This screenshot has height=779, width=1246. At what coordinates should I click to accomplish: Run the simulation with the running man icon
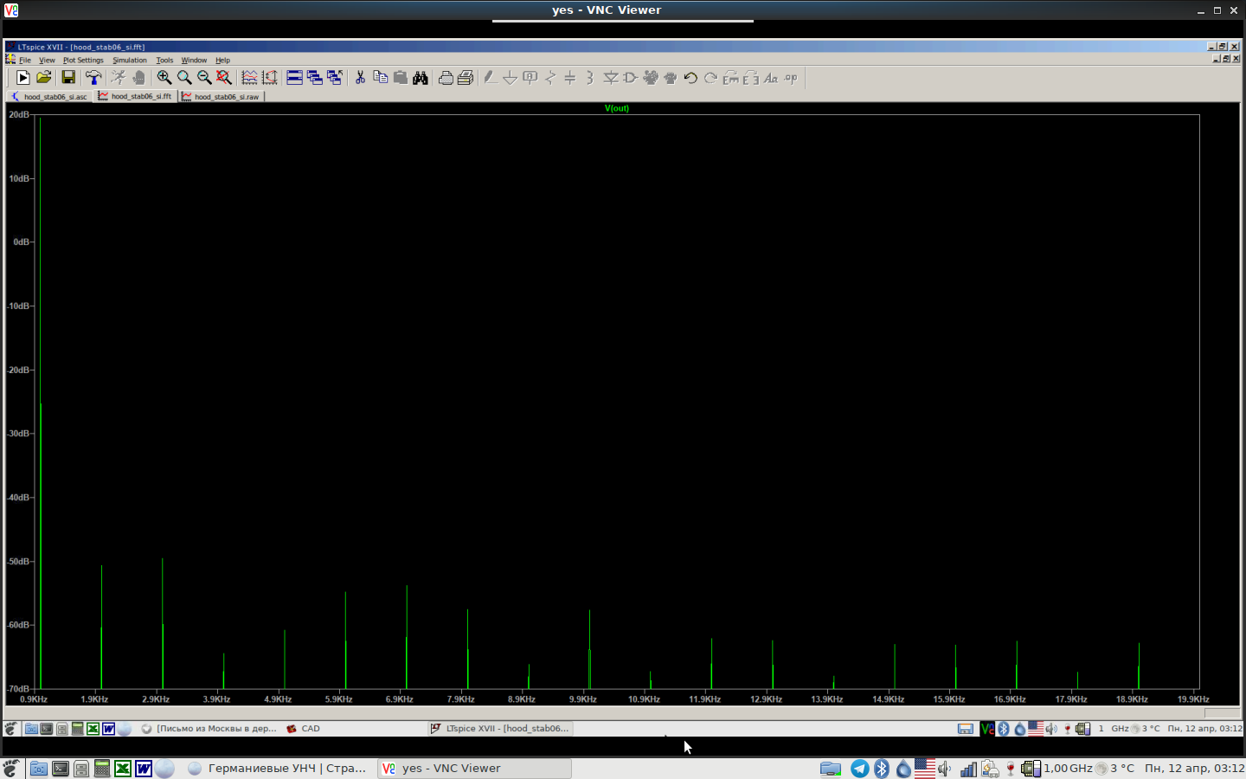119,78
